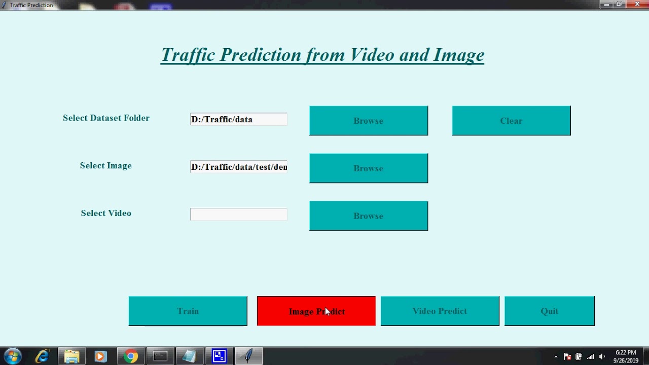Browse for a video file
The height and width of the screenshot is (365, 649).
coord(369,216)
